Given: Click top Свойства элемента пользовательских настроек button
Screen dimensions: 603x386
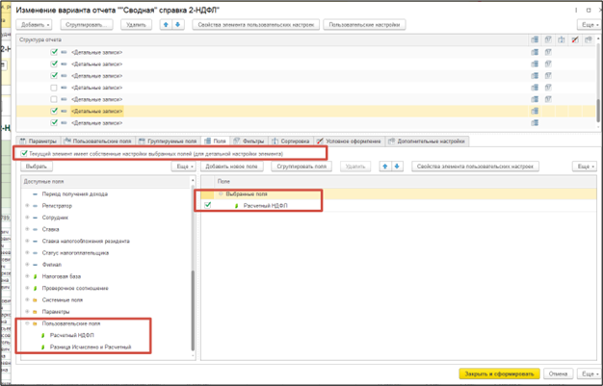Looking at the screenshot, I should point(256,25).
